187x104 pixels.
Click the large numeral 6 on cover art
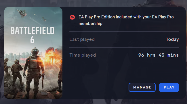pos(32,40)
